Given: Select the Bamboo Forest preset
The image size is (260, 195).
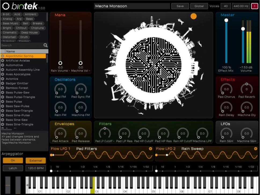Looking at the screenshot, I should click(x=17, y=88).
